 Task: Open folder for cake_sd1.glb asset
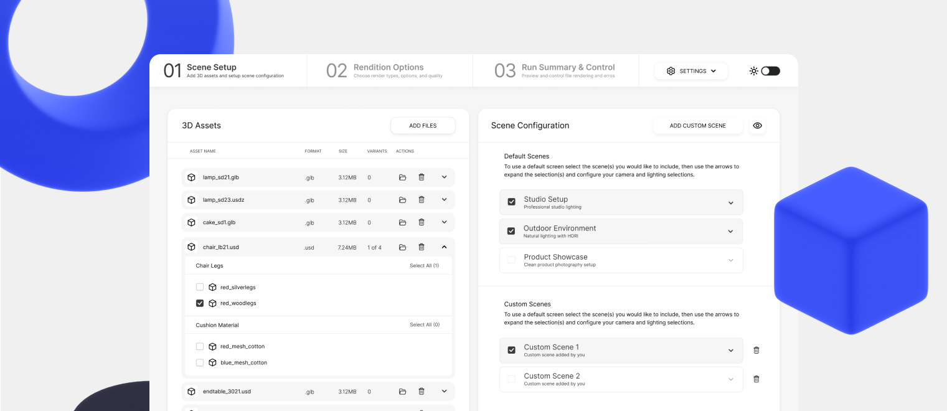(x=402, y=222)
